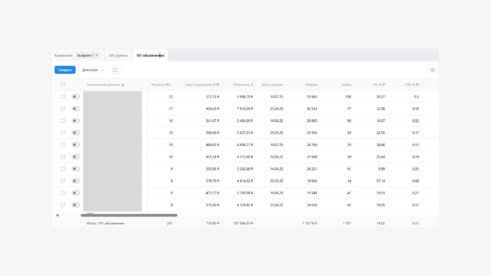Open the 'Действия' dropdown

92,70
